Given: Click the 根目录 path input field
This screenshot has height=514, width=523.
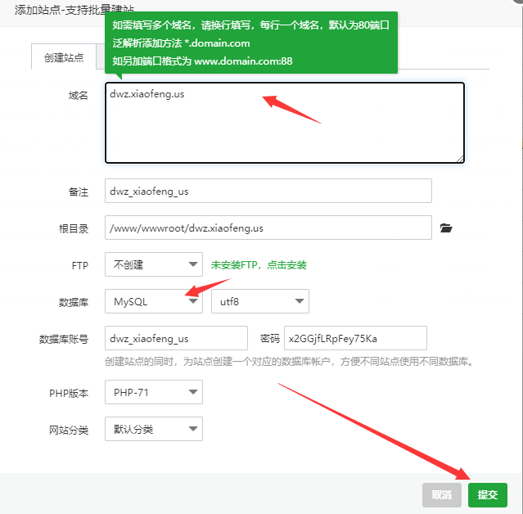Looking at the screenshot, I should pyautogui.click(x=268, y=228).
